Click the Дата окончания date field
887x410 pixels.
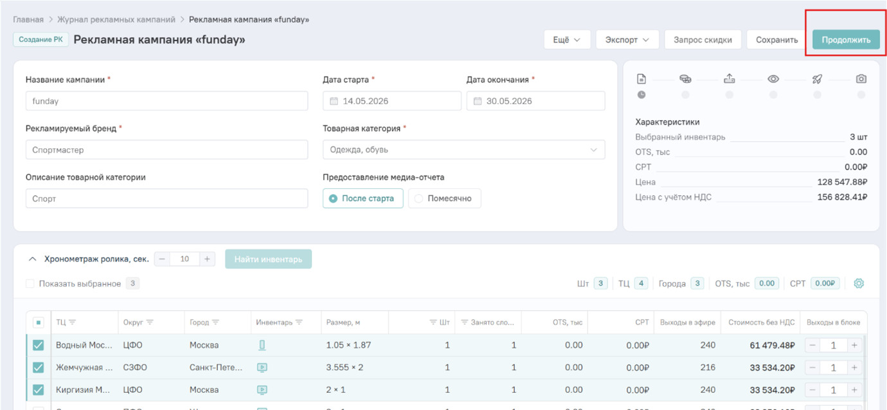[x=535, y=101]
